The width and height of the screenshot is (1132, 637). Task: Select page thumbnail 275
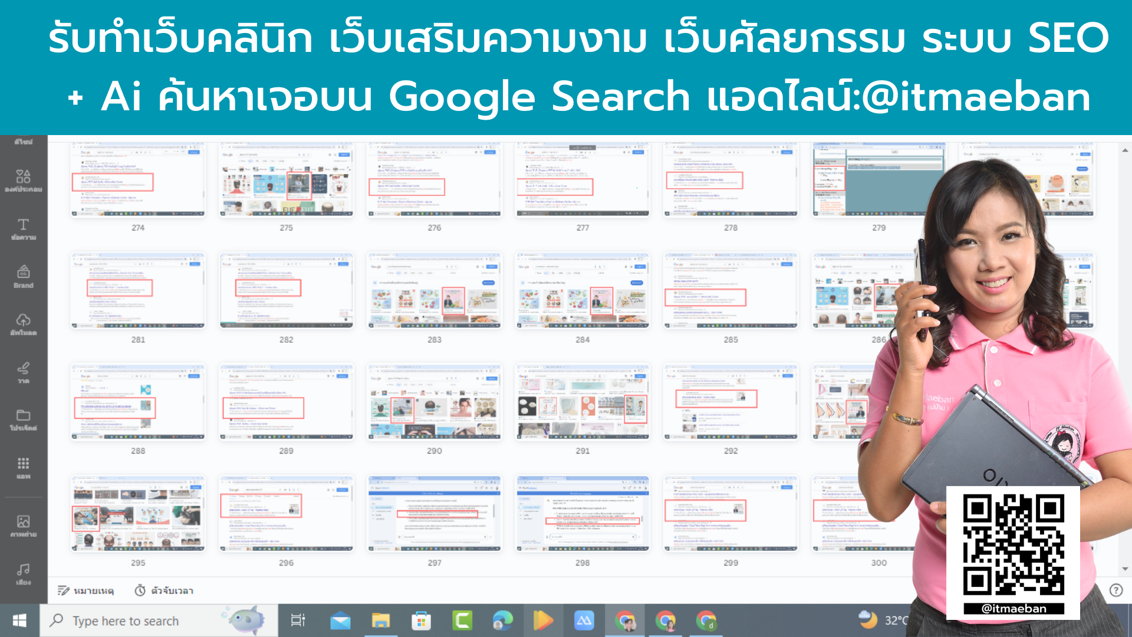pos(286,179)
